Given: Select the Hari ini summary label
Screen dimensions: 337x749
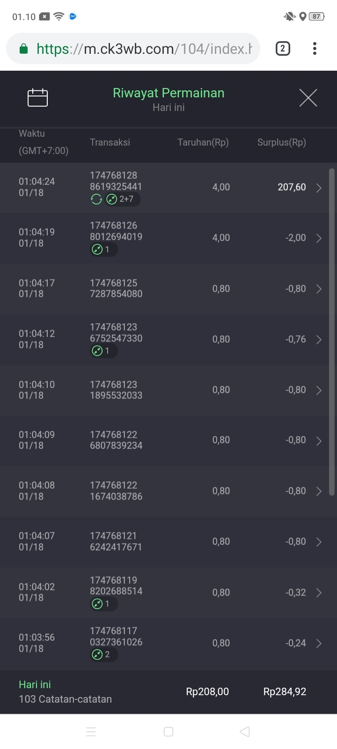Looking at the screenshot, I should point(35,684).
